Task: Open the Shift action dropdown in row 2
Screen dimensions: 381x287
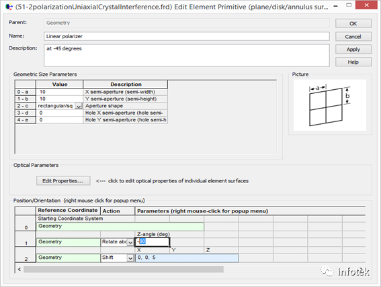Action: click(x=130, y=258)
